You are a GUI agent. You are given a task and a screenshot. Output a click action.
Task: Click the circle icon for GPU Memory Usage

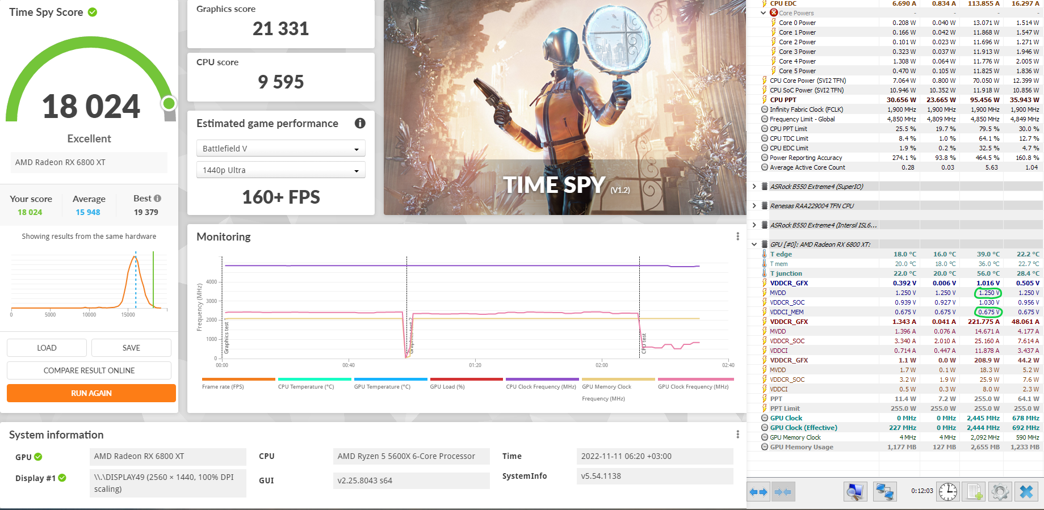tap(765, 447)
